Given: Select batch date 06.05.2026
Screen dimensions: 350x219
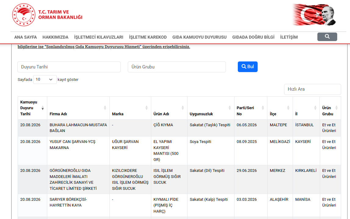Looking at the screenshot, I should coord(250,128).
